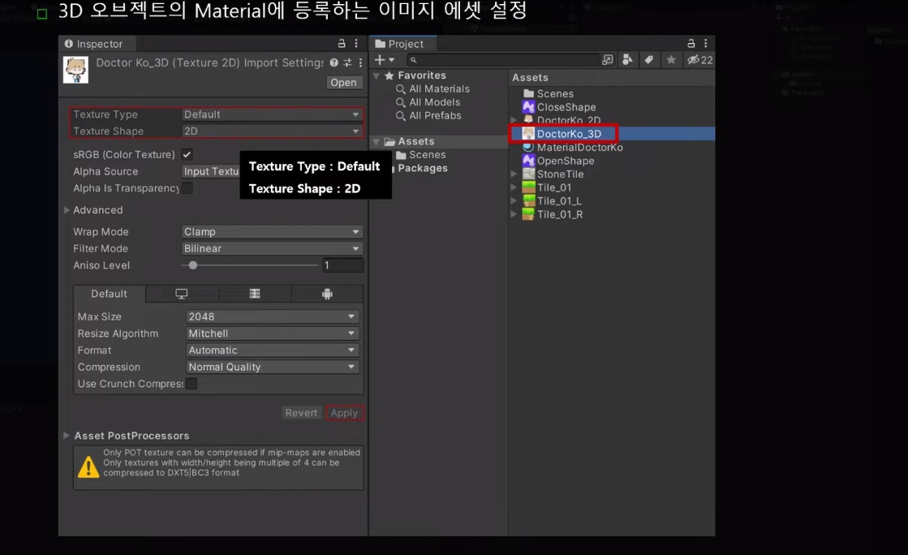
Task: Click the Open button
Action: point(343,82)
